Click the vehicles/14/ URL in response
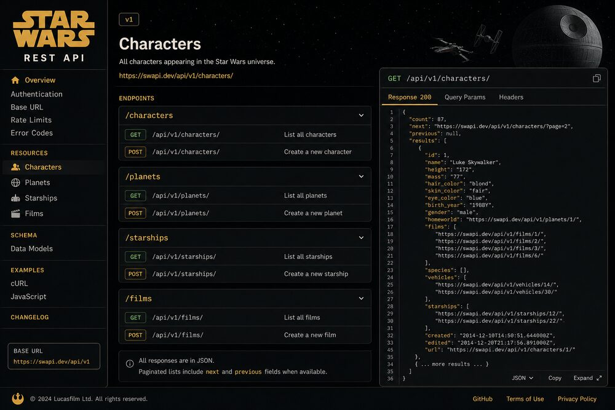 tap(496, 285)
